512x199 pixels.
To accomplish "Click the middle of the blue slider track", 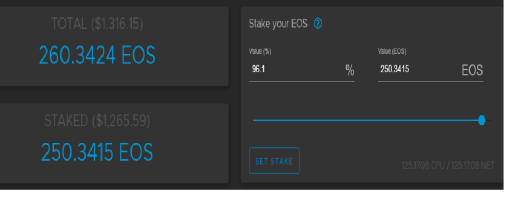I will click(x=365, y=120).
